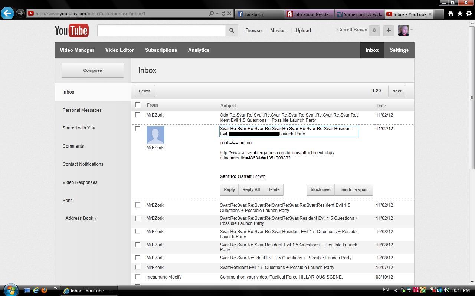Check box for 'Svar:Re:Svar:Re:Svar:Resident Evil' 10/08/12 message
Screen dimensions: 475x296
[x=138, y=245]
